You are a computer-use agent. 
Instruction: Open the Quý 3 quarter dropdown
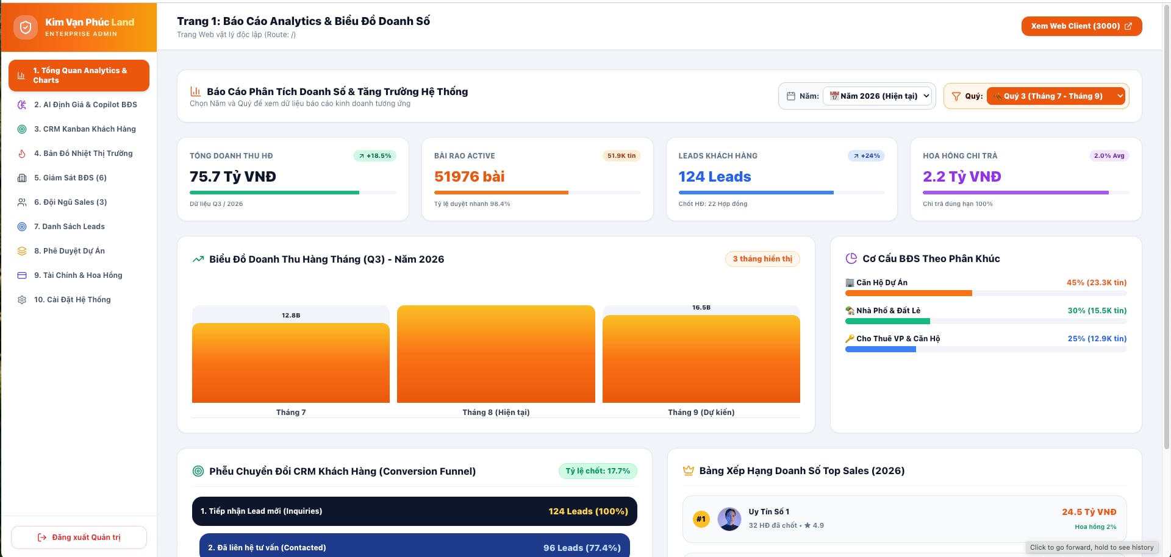(x=1056, y=96)
